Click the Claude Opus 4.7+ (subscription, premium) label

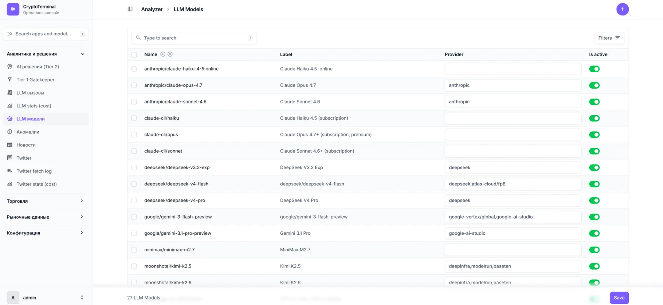tap(326, 135)
